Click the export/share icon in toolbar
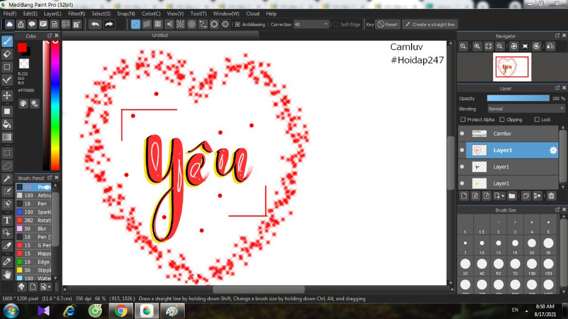Screen dimensions: 568x319 point(21,24)
